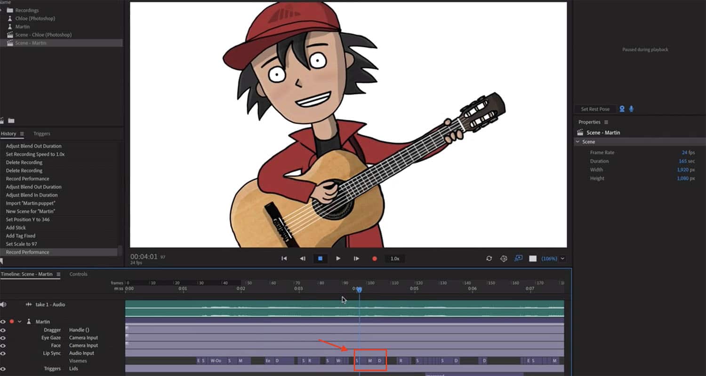Open the Controls tab
Viewport: 706px width, 376px height.
(78, 274)
